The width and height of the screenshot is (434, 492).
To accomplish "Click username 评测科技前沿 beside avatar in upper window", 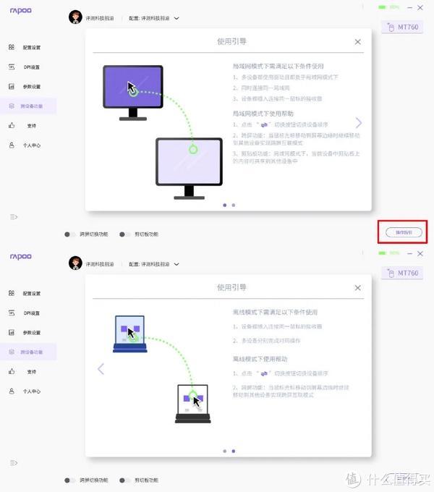I will pos(100,18).
